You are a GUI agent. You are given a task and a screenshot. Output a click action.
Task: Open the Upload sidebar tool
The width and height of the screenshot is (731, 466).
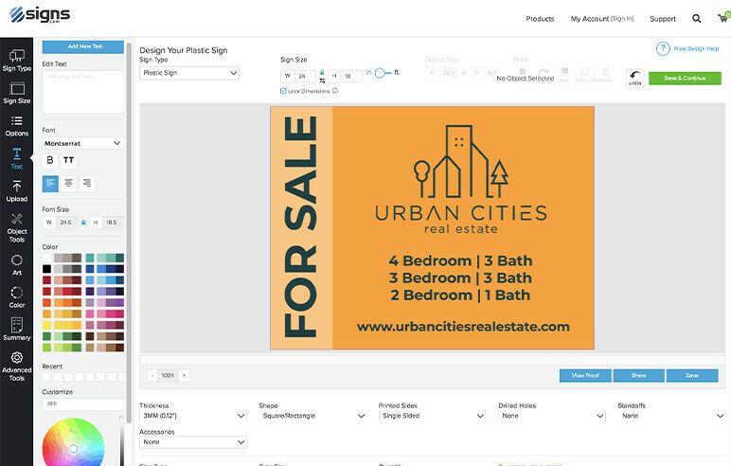pyautogui.click(x=17, y=190)
